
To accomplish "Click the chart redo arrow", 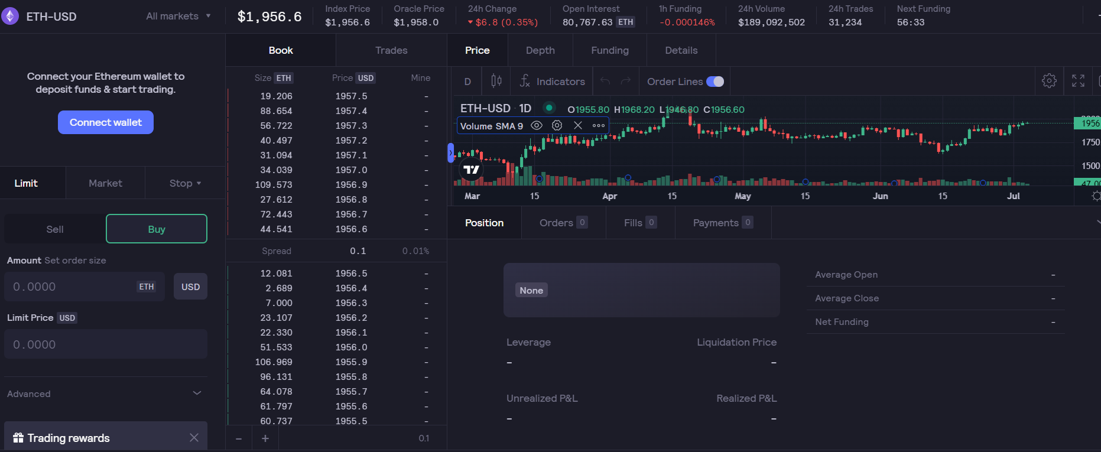I will pyautogui.click(x=626, y=81).
